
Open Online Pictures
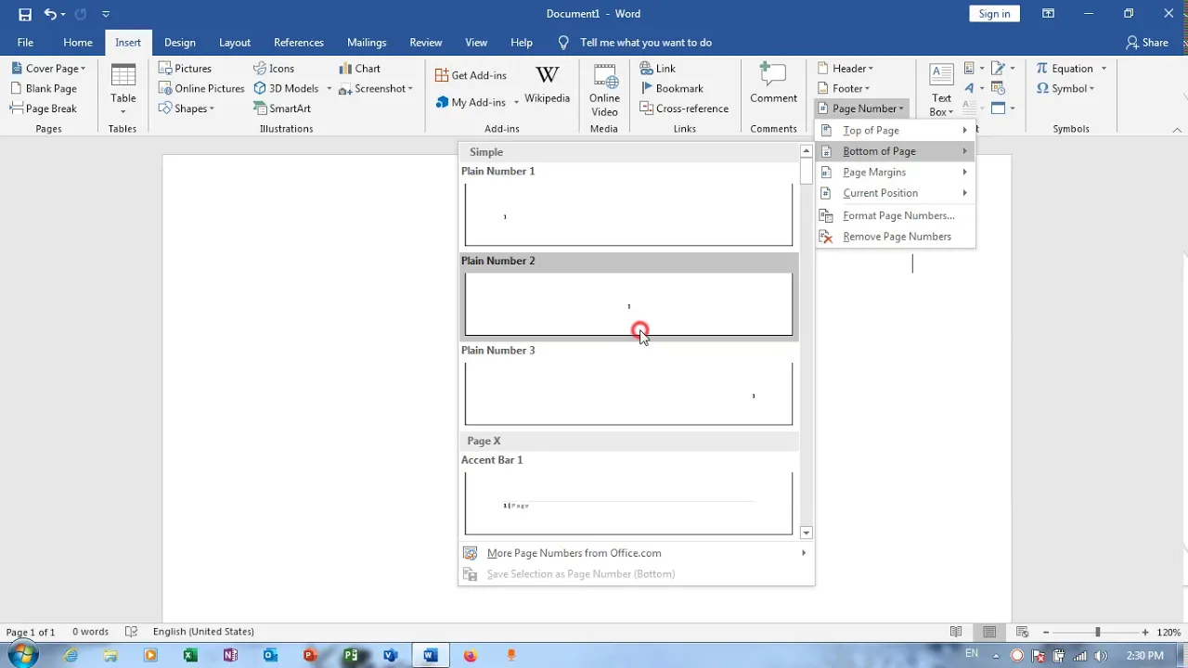click(x=201, y=88)
